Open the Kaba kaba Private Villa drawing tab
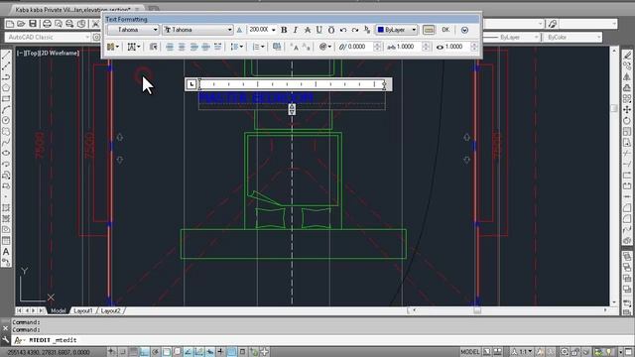This screenshot has height=357, width=635. click(x=73, y=9)
